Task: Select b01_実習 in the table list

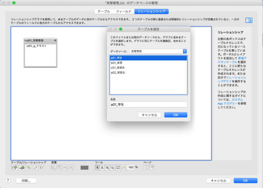Action: click(x=148, y=63)
